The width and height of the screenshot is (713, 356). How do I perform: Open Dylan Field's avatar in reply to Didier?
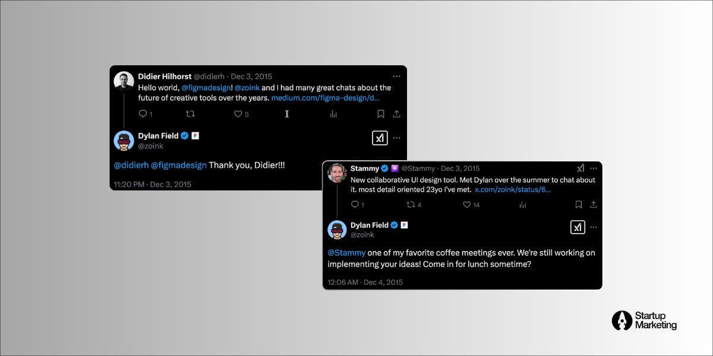click(124, 141)
